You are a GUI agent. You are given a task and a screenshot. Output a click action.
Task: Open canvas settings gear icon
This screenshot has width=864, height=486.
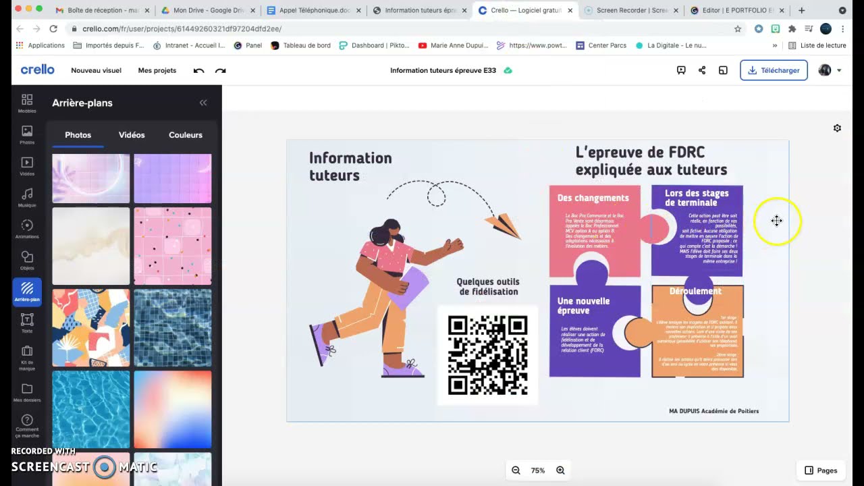[837, 128]
